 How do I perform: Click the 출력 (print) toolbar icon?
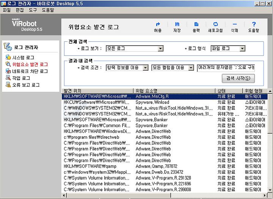196,24
